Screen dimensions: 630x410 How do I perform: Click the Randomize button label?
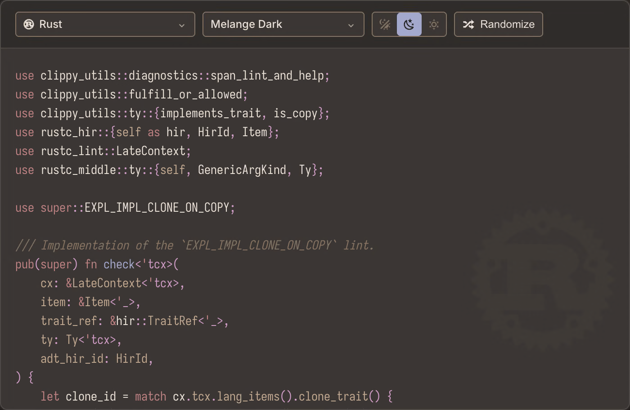click(507, 24)
